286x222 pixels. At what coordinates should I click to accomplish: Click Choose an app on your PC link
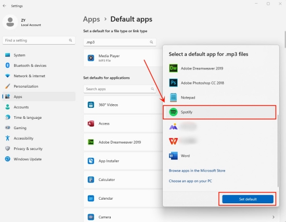tap(190, 181)
